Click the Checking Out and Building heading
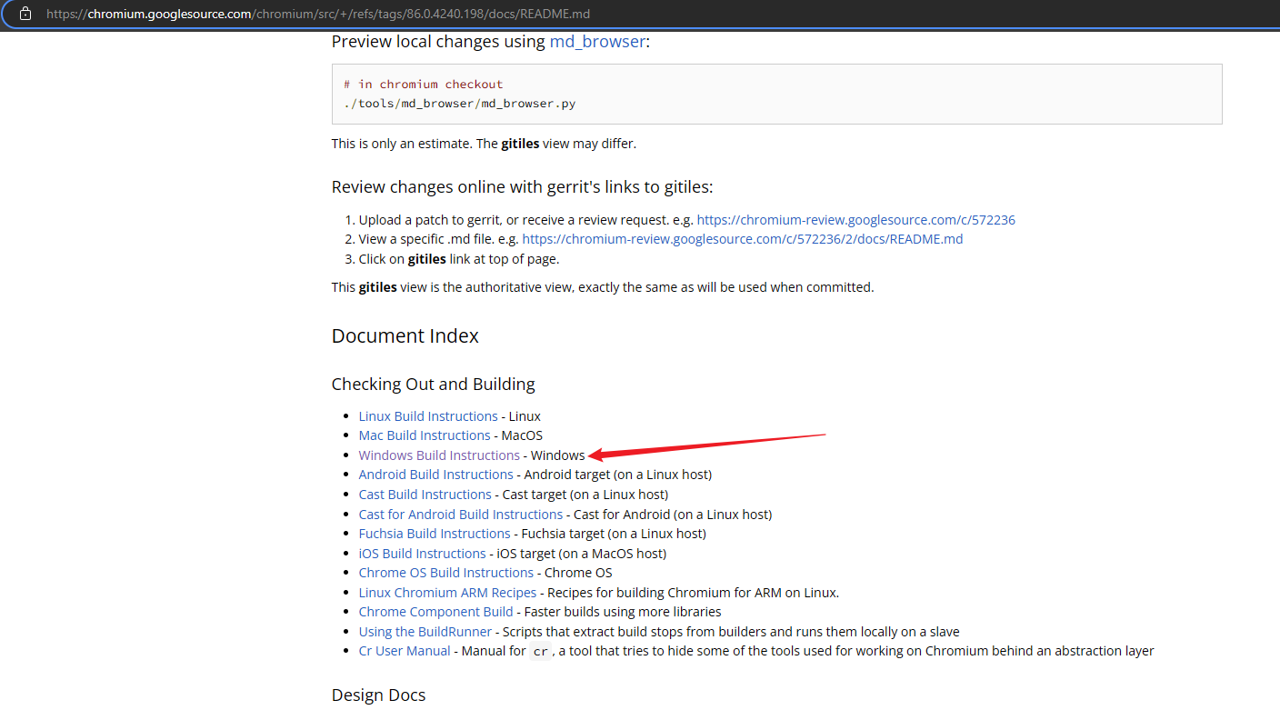Image resolution: width=1280 pixels, height=710 pixels. pyautogui.click(x=433, y=384)
